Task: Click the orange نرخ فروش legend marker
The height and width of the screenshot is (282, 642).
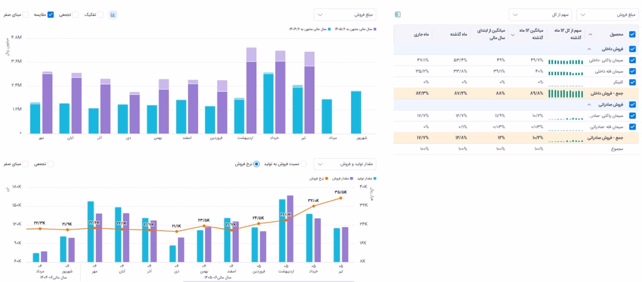Action: click(x=326, y=178)
